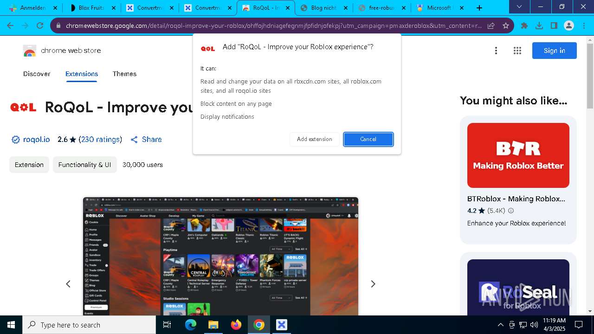
Task: Cancel the RoQoL install dialog
Action: point(368,139)
